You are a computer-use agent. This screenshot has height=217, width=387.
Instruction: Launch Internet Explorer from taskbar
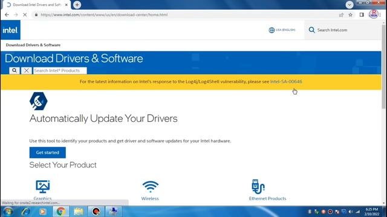click(25, 212)
